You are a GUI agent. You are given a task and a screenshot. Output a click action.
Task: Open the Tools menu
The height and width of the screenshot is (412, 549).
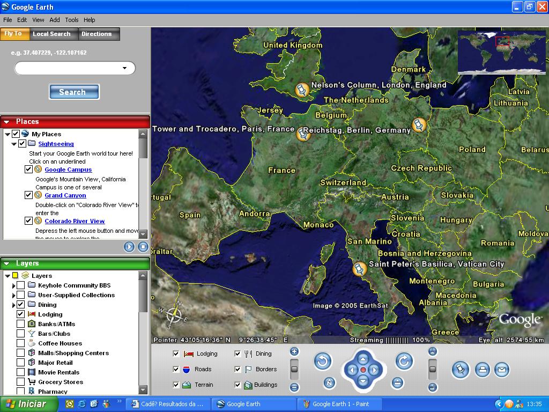click(x=71, y=20)
